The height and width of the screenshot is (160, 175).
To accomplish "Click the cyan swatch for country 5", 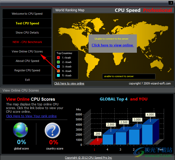I will [x=58, y=75].
